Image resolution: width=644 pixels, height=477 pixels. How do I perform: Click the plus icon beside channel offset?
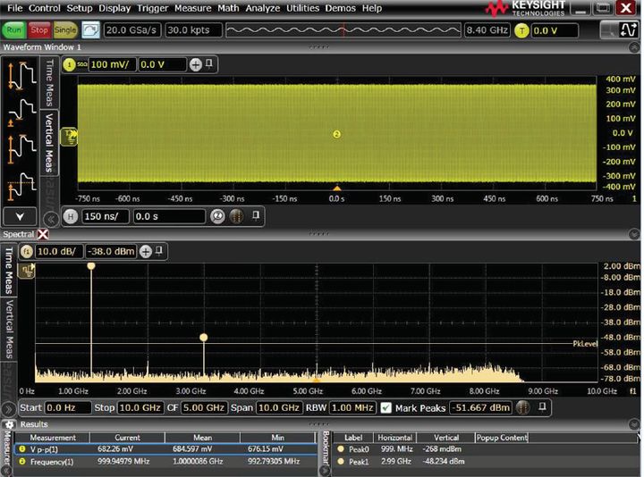[195, 65]
